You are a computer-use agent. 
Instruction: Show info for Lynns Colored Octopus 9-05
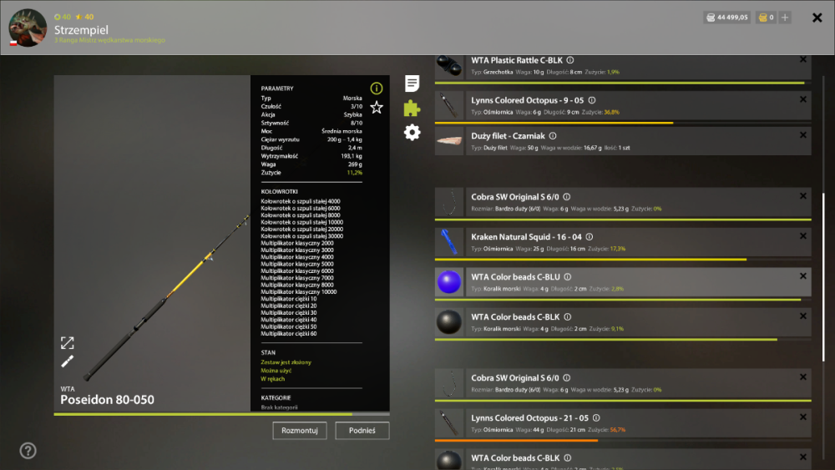pos(592,100)
